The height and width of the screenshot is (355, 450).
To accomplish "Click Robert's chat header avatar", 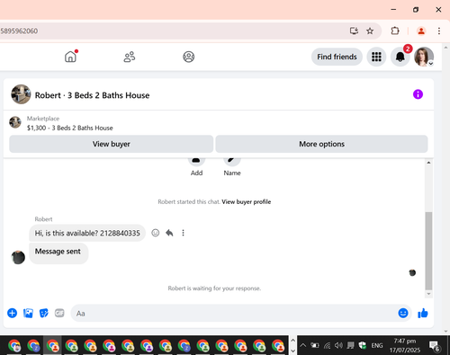I will (x=21, y=94).
